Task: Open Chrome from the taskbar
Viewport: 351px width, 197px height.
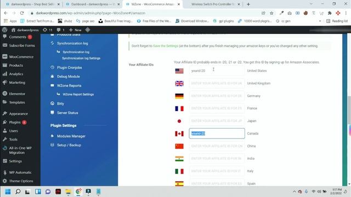Action: (x=78, y=192)
